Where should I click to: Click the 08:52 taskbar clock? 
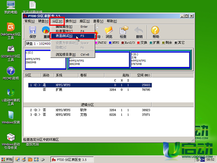tap(210, 160)
